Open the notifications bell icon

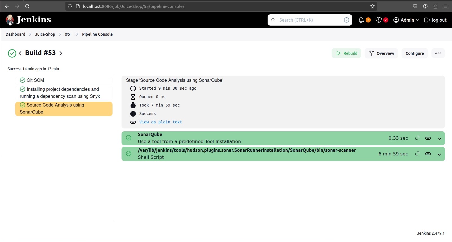(361, 20)
